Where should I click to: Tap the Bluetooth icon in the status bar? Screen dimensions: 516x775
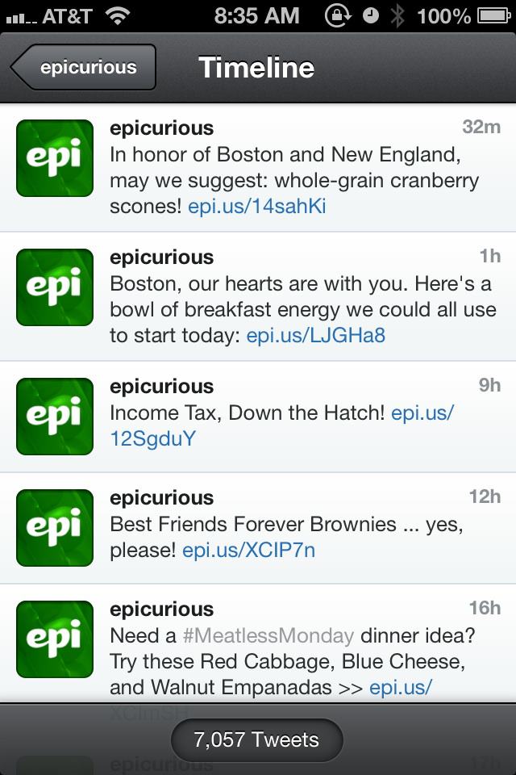point(397,15)
